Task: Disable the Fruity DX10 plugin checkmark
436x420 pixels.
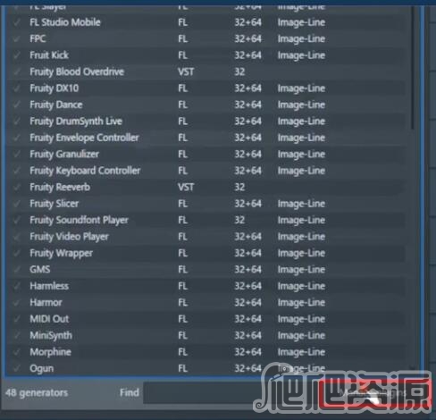Action: coord(17,88)
